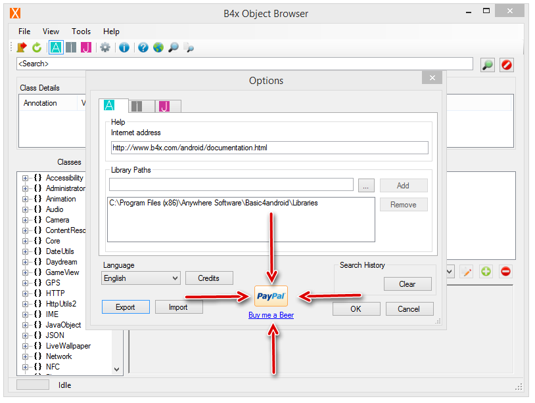The image size is (535, 403).
Task: Expand the Animation tree node
Action: coord(25,199)
